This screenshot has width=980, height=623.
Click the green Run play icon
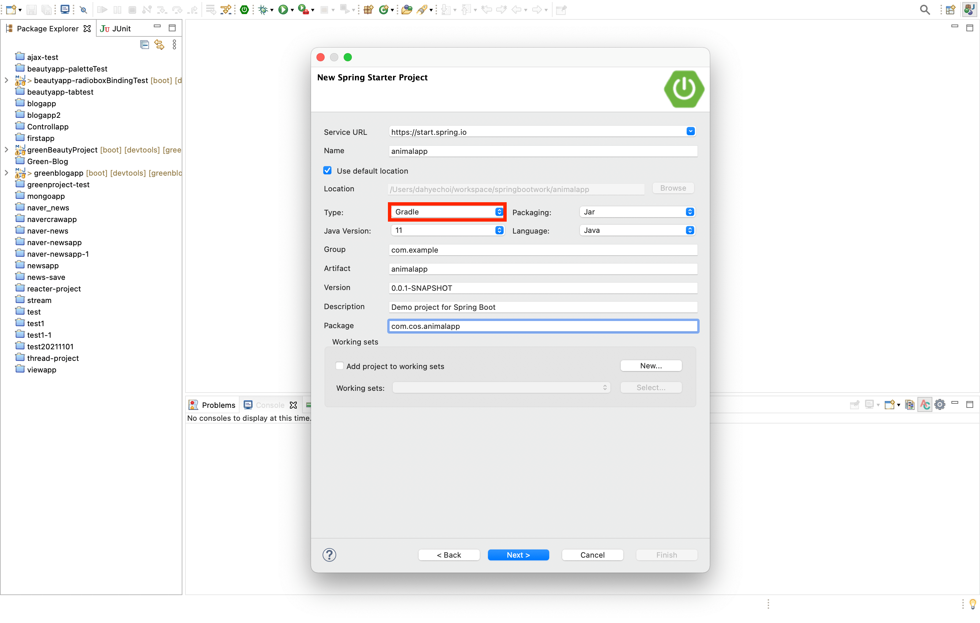(283, 10)
